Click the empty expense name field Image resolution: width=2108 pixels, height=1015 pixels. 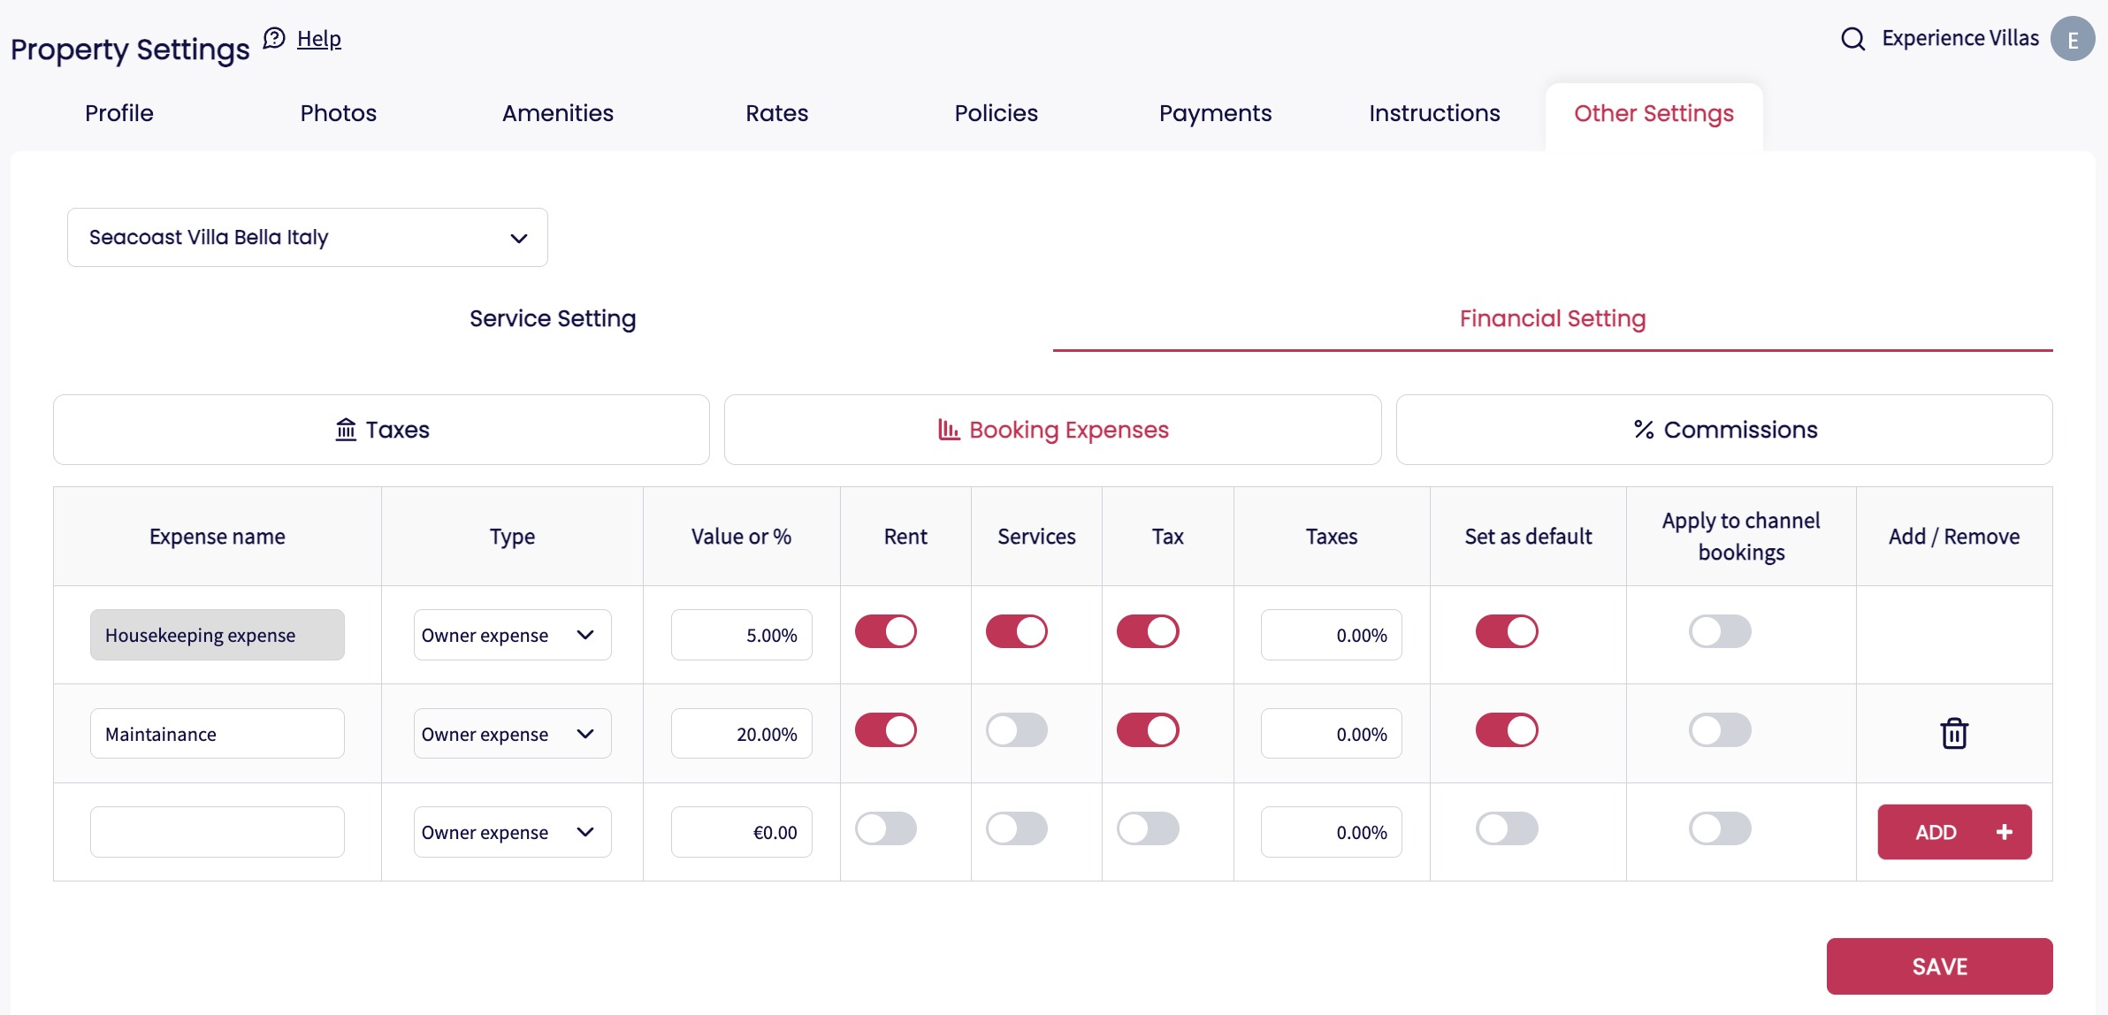pos(217,832)
